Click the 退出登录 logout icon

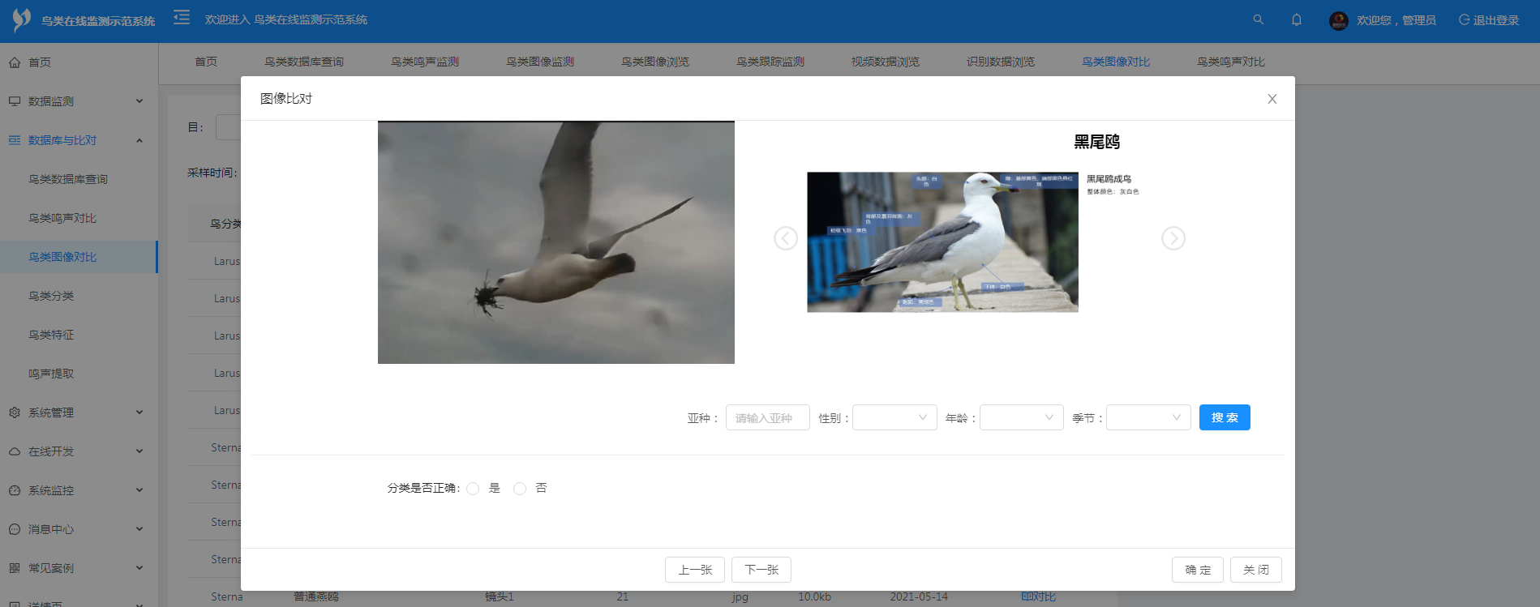click(x=1464, y=19)
